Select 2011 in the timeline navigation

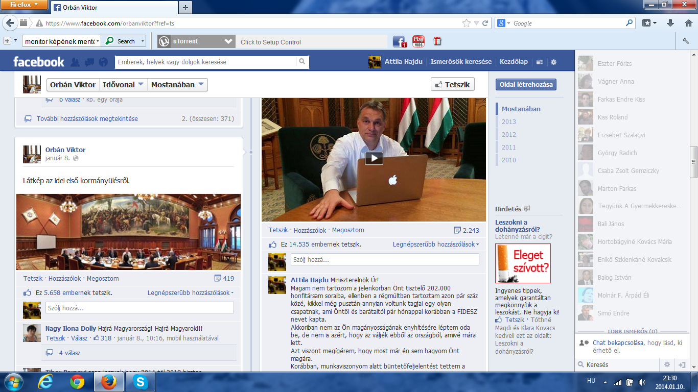point(508,147)
